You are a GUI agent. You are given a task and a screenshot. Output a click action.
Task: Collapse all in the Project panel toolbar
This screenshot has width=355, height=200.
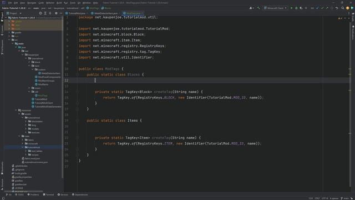pyautogui.click(x=50, y=13)
